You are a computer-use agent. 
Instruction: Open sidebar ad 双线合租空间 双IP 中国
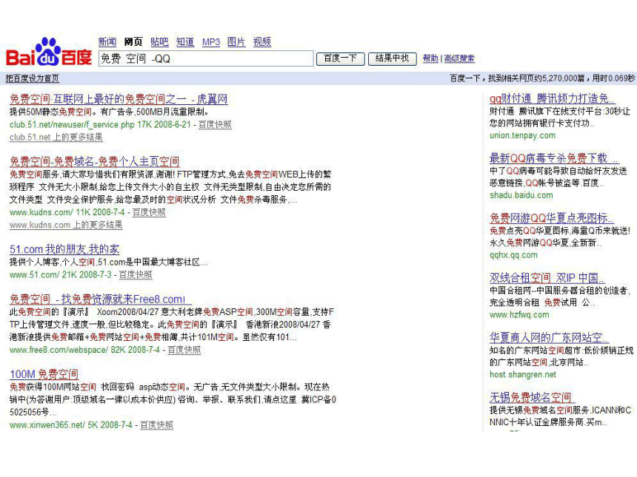click(547, 278)
